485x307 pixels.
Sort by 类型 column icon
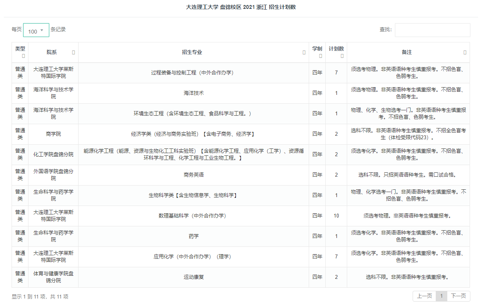pos(23,56)
